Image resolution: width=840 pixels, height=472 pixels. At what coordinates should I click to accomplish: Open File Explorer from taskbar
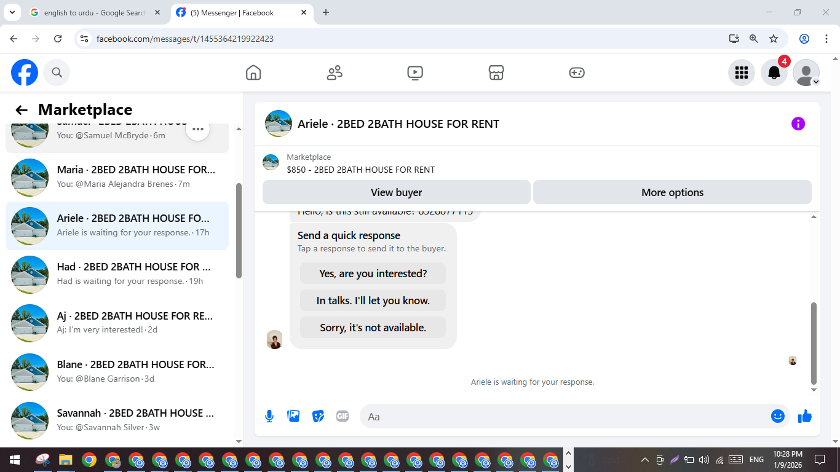pyautogui.click(x=66, y=460)
